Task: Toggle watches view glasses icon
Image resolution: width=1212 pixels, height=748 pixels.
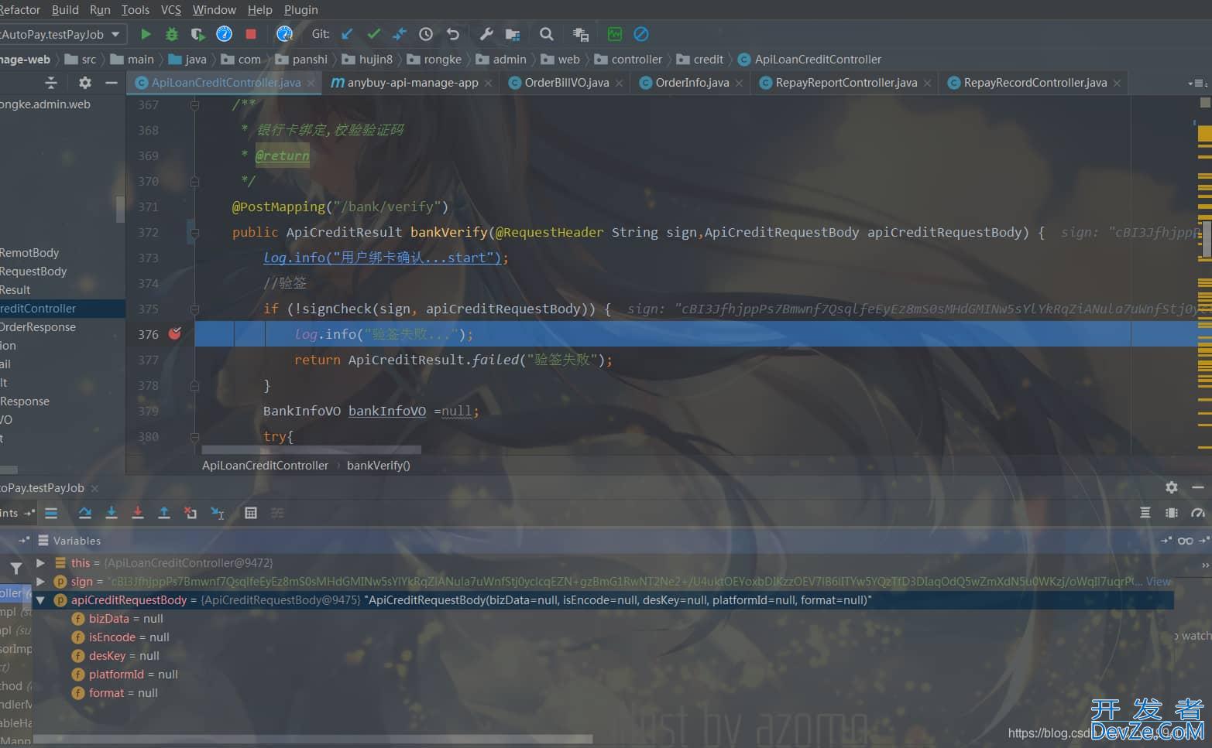Action: coord(1186,541)
